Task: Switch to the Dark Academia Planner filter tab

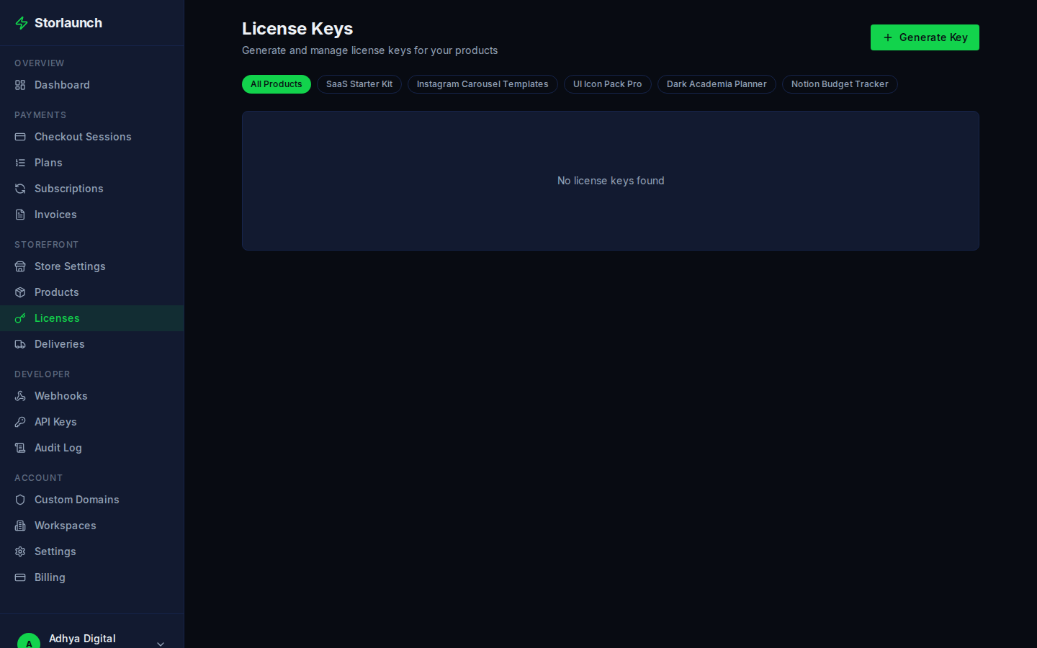Action: point(716,84)
